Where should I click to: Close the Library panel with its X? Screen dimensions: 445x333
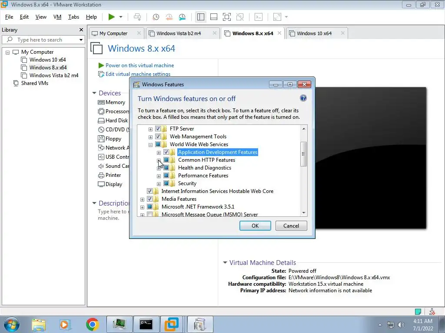[x=81, y=30]
